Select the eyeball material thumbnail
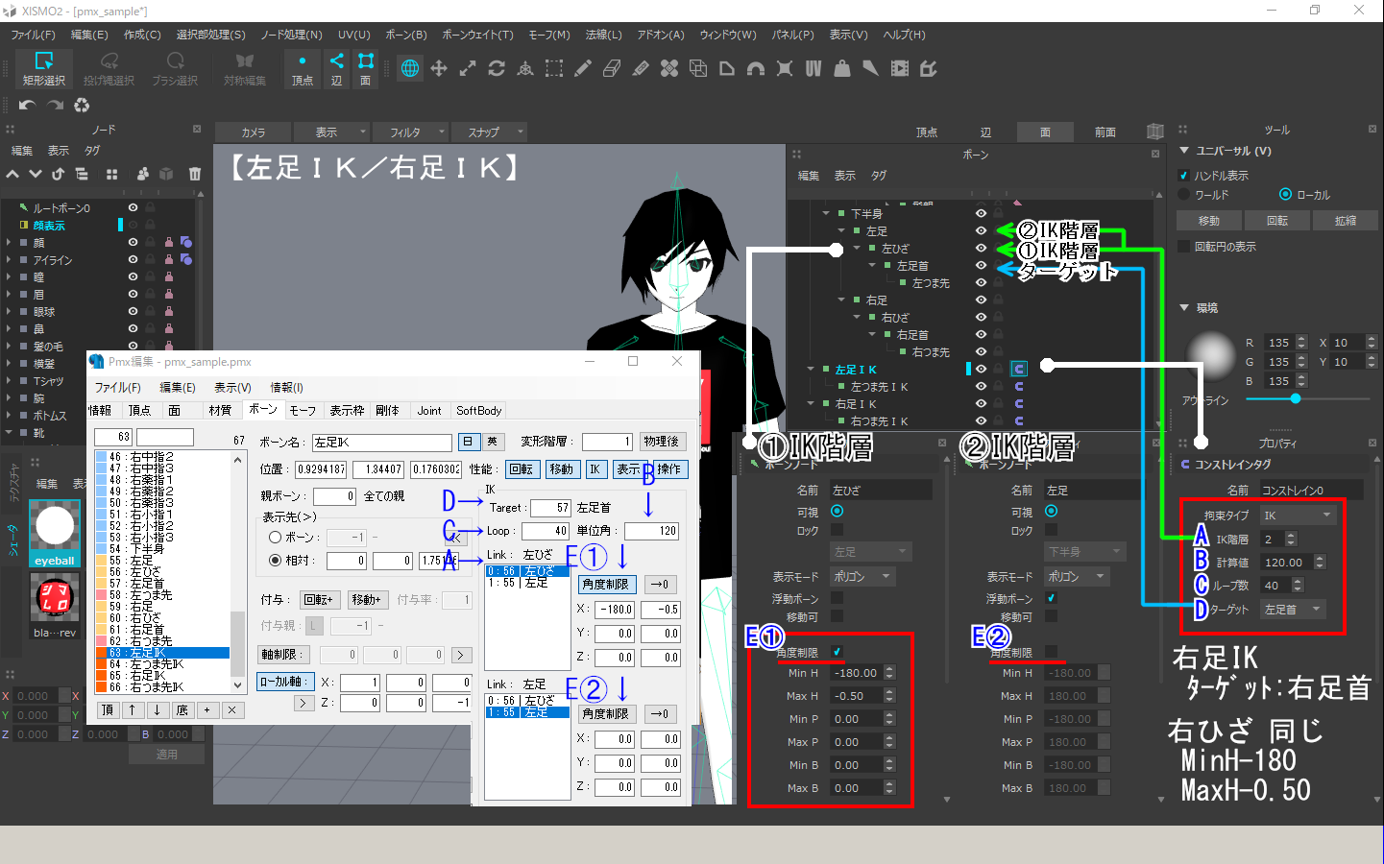The width and height of the screenshot is (1384, 864). (x=55, y=532)
